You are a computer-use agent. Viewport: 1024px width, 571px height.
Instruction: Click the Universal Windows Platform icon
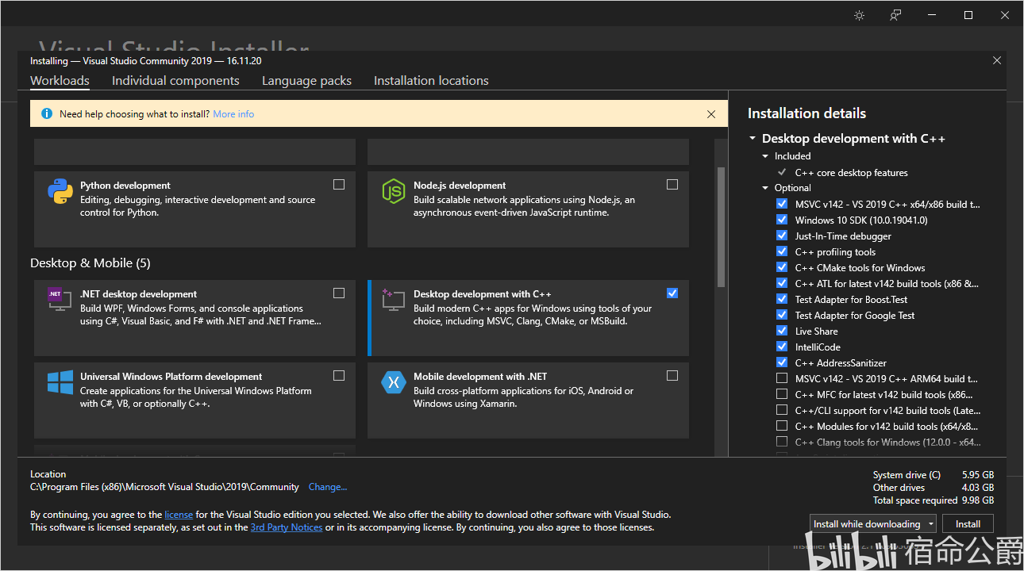tap(60, 383)
